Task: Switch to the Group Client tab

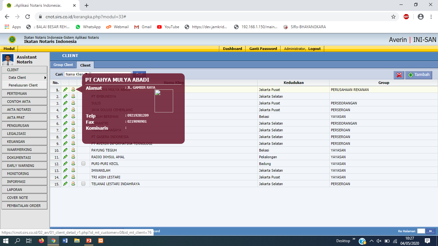Action: (x=63, y=65)
